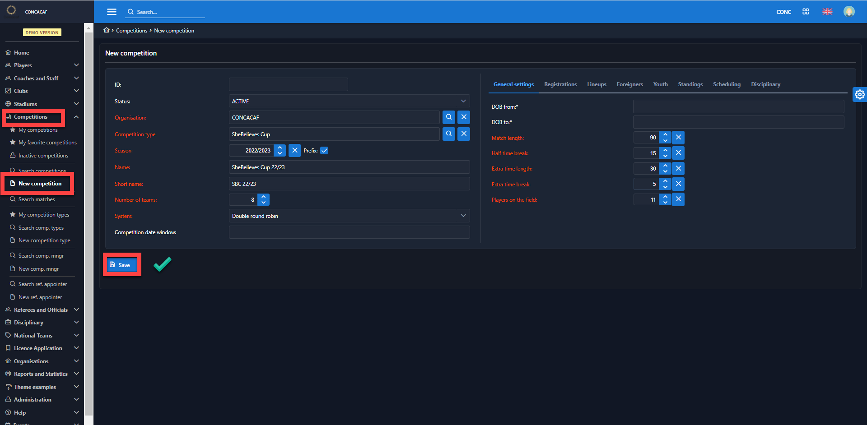
Task: Adjust Match length stepper
Action: [x=665, y=138]
